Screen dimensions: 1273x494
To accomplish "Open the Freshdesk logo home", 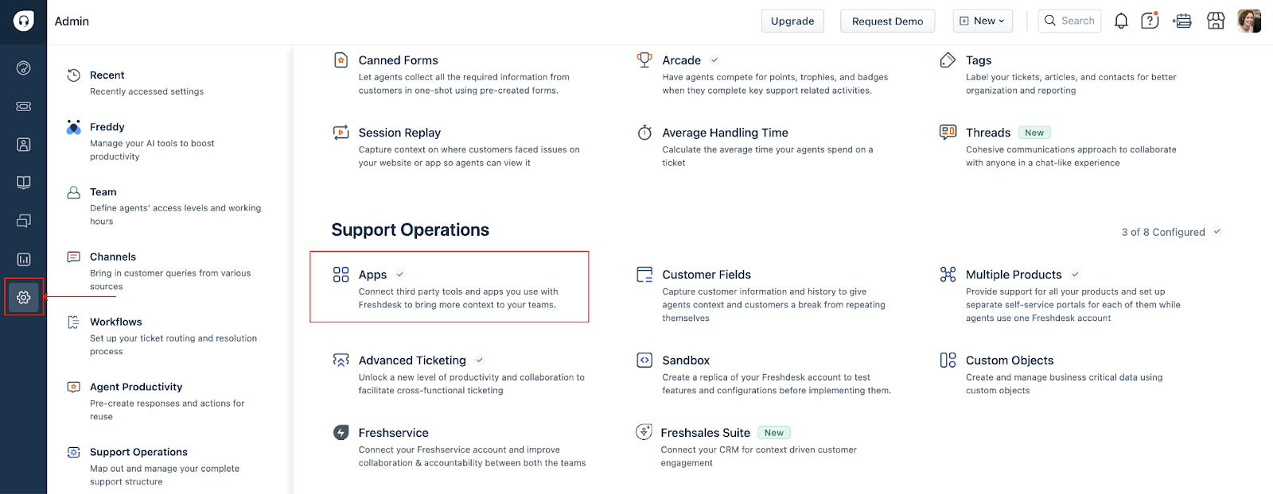I will pyautogui.click(x=24, y=21).
